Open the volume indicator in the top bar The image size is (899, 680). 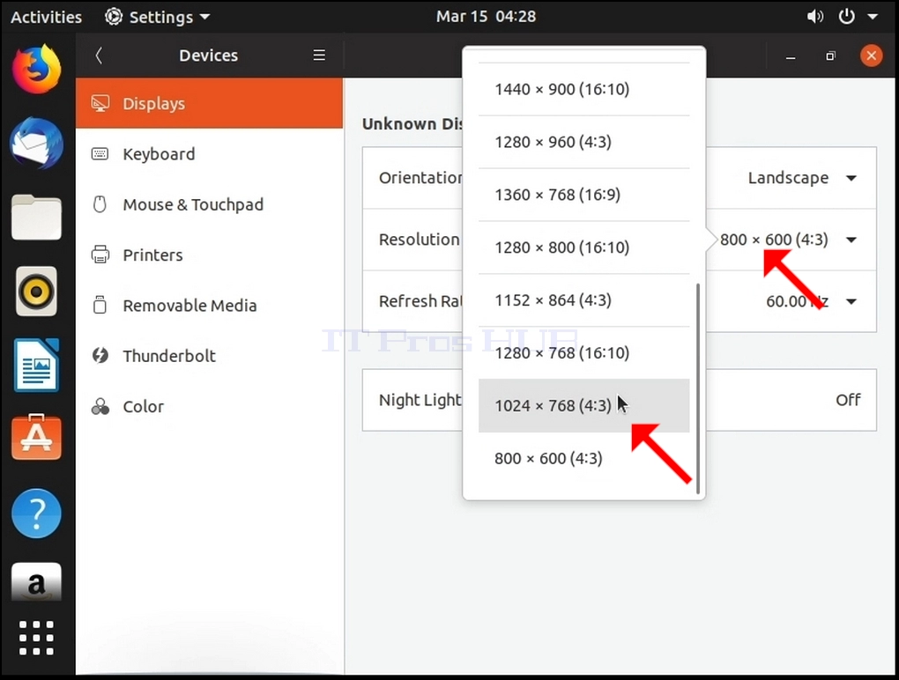coord(814,17)
